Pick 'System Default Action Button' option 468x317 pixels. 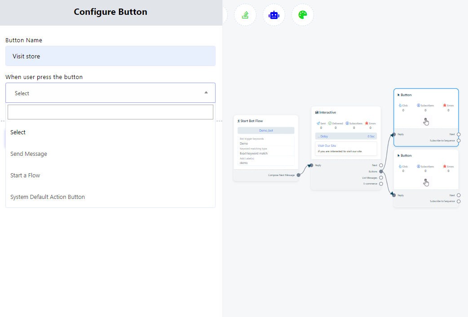point(48,197)
